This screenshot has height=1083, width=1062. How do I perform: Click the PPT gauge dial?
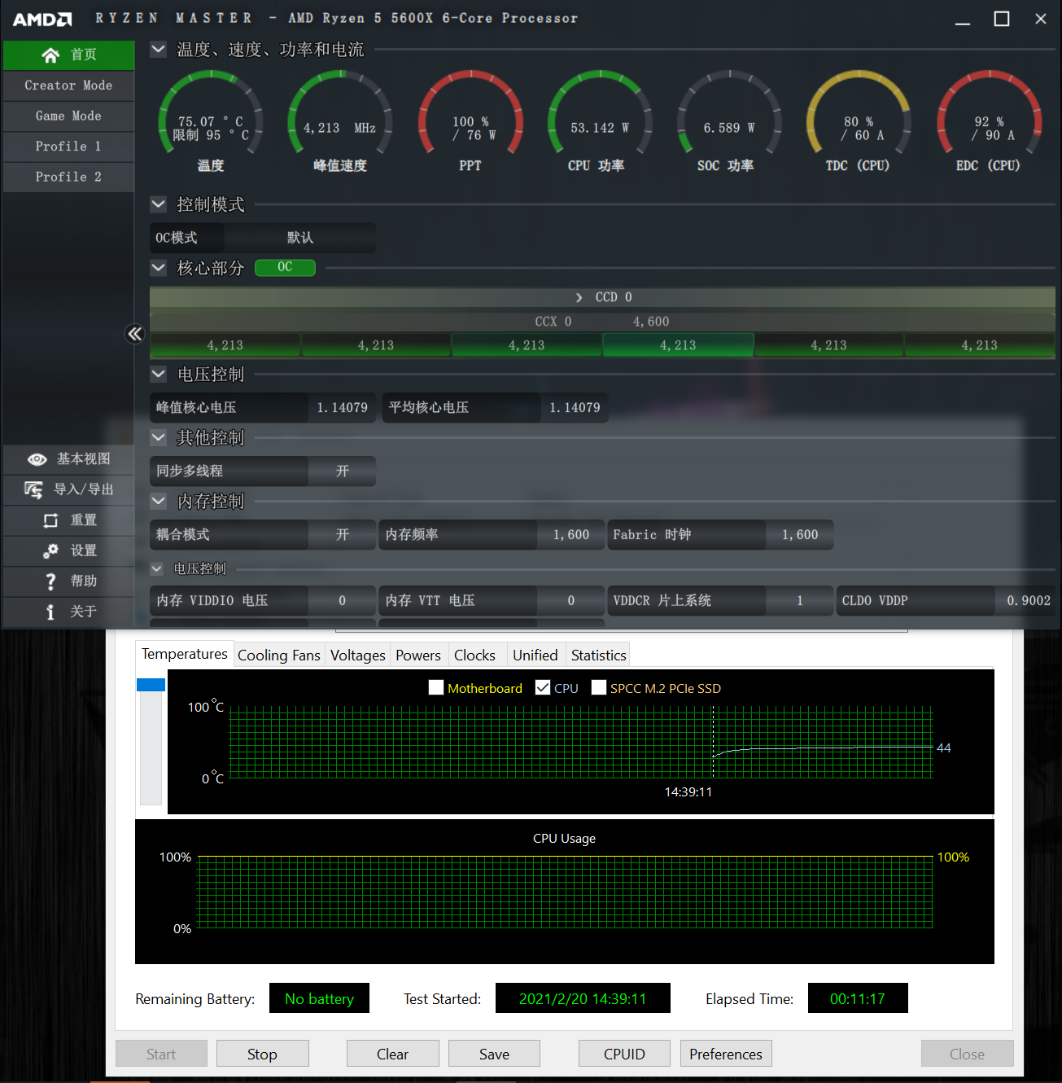pyautogui.click(x=470, y=114)
